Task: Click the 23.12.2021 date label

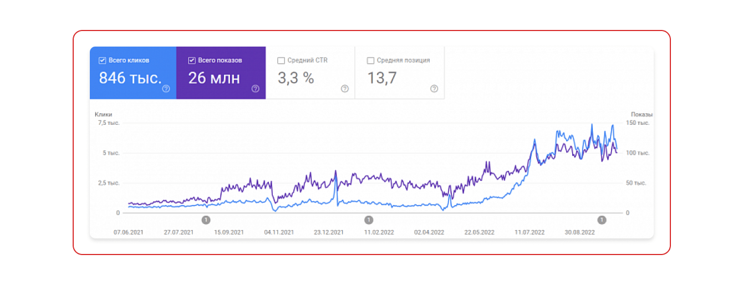Action: pyautogui.click(x=329, y=232)
